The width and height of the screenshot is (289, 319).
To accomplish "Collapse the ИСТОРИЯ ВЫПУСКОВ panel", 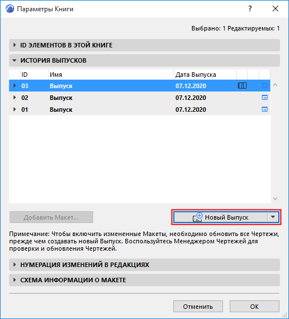I will click(x=144, y=60).
